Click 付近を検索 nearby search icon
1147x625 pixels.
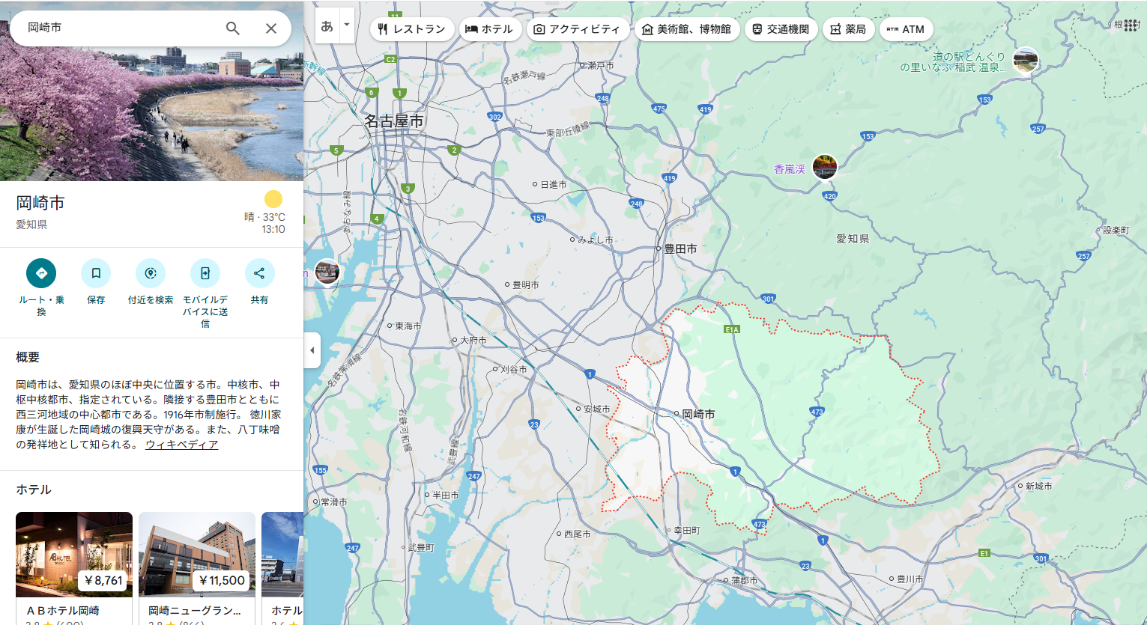[x=151, y=273]
